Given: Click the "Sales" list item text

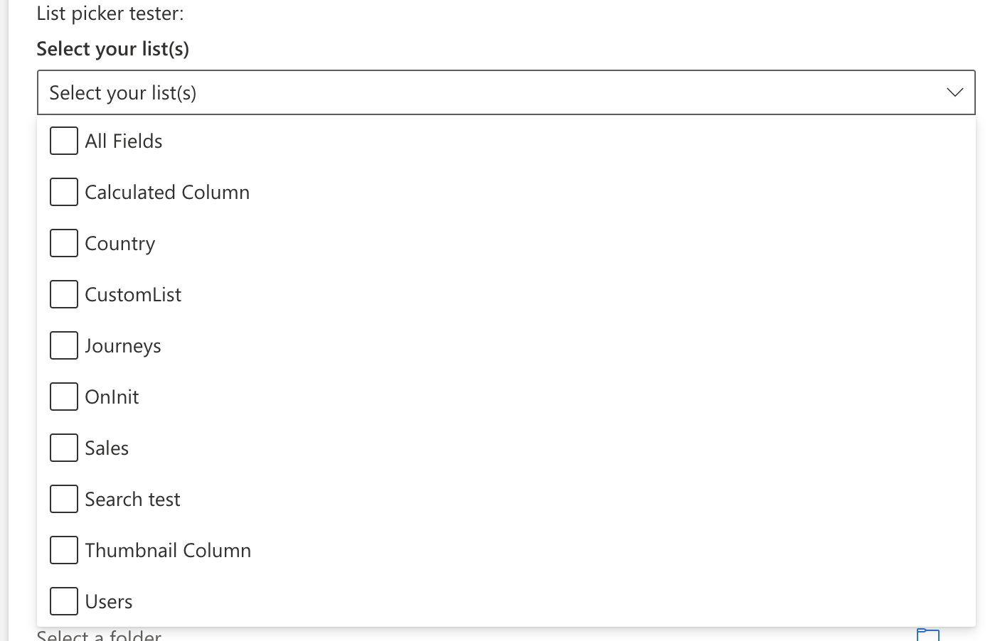Looking at the screenshot, I should (x=107, y=448).
